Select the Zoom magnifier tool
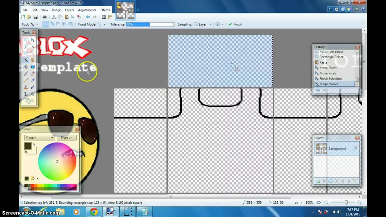This screenshot has height=217, width=386. click(33, 53)
